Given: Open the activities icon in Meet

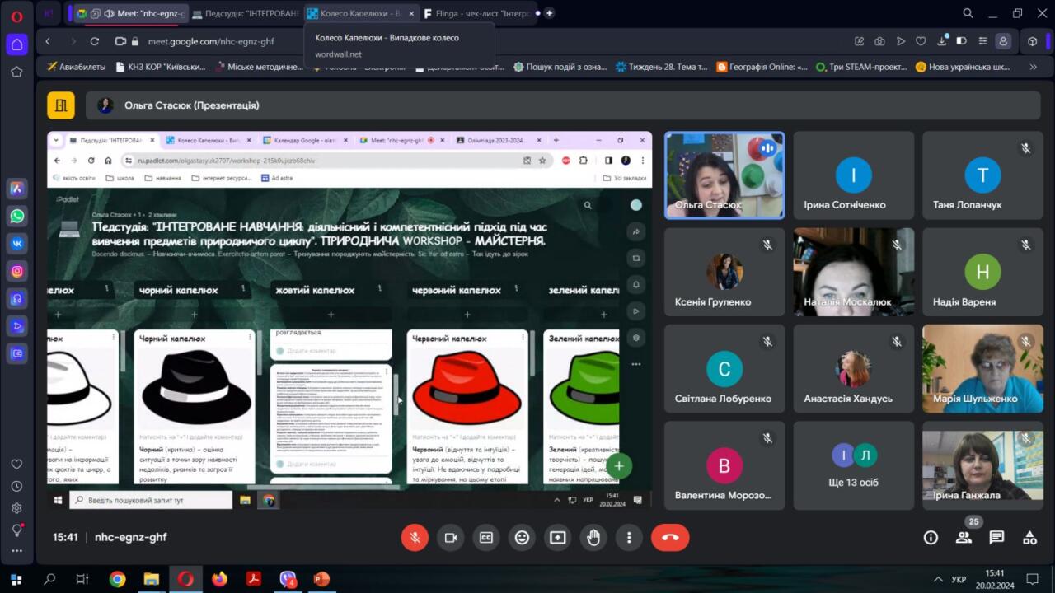Looking at the screenshot, I should point(1029,538).
